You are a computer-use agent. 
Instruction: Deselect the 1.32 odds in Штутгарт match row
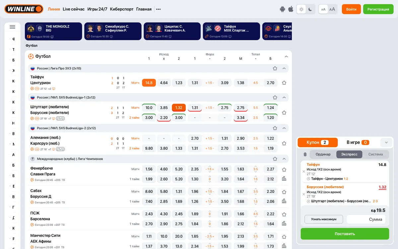coord(179,108)
